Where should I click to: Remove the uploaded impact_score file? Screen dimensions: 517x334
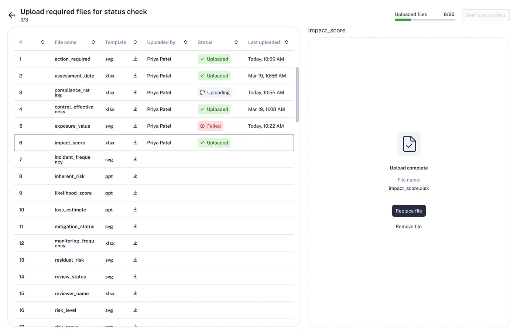tap(408, 227)
